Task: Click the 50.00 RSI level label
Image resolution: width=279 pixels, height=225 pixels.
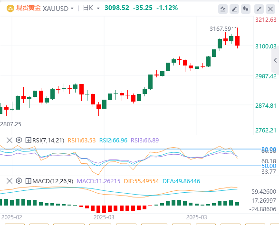Action: 269,166
